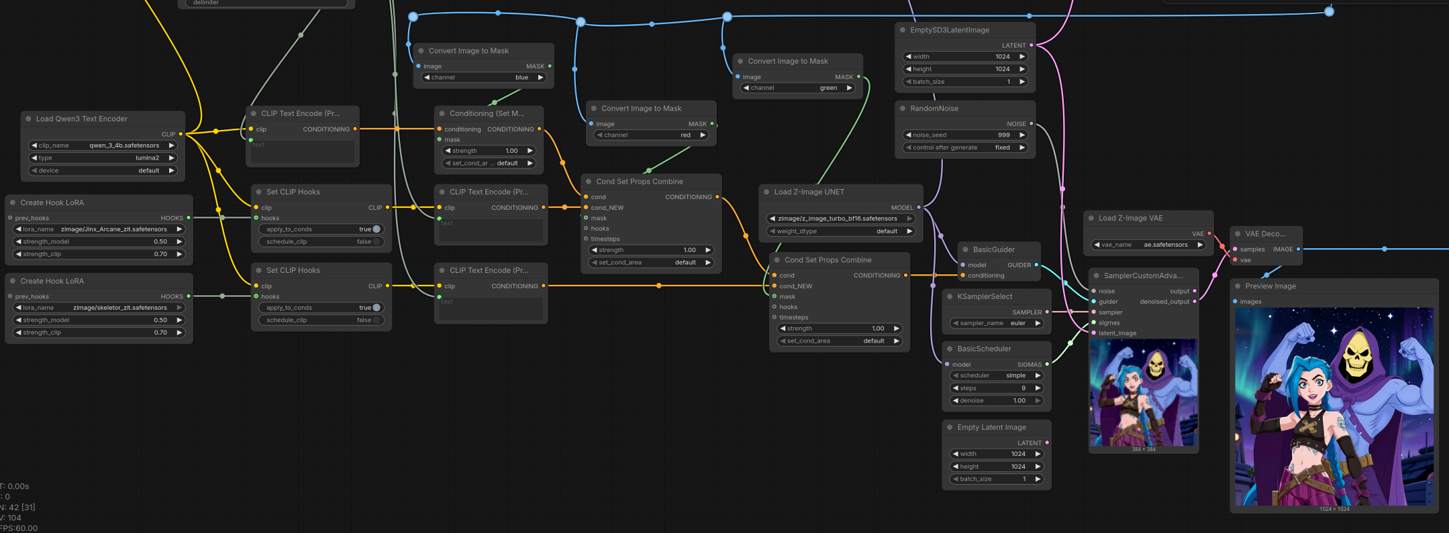Image resolution: width=1449 pixels, height=533 pixels.
Task: Open the device dropdown in Load Qwen3 Text Encoder
Action: click(x=103, y=170)
